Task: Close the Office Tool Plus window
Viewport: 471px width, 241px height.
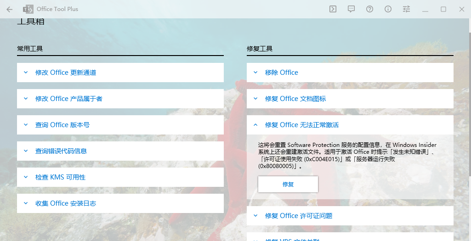Action: coord(462,9)
